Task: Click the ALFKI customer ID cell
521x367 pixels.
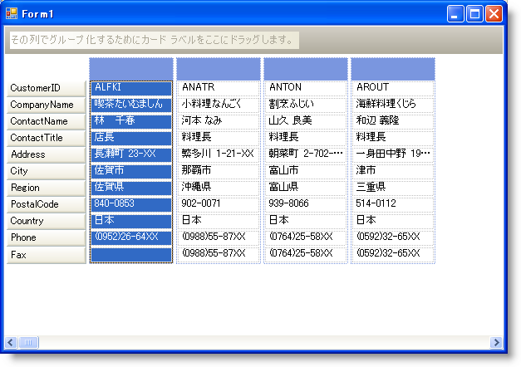Action: pyautogui.click(x=131, y=88)
